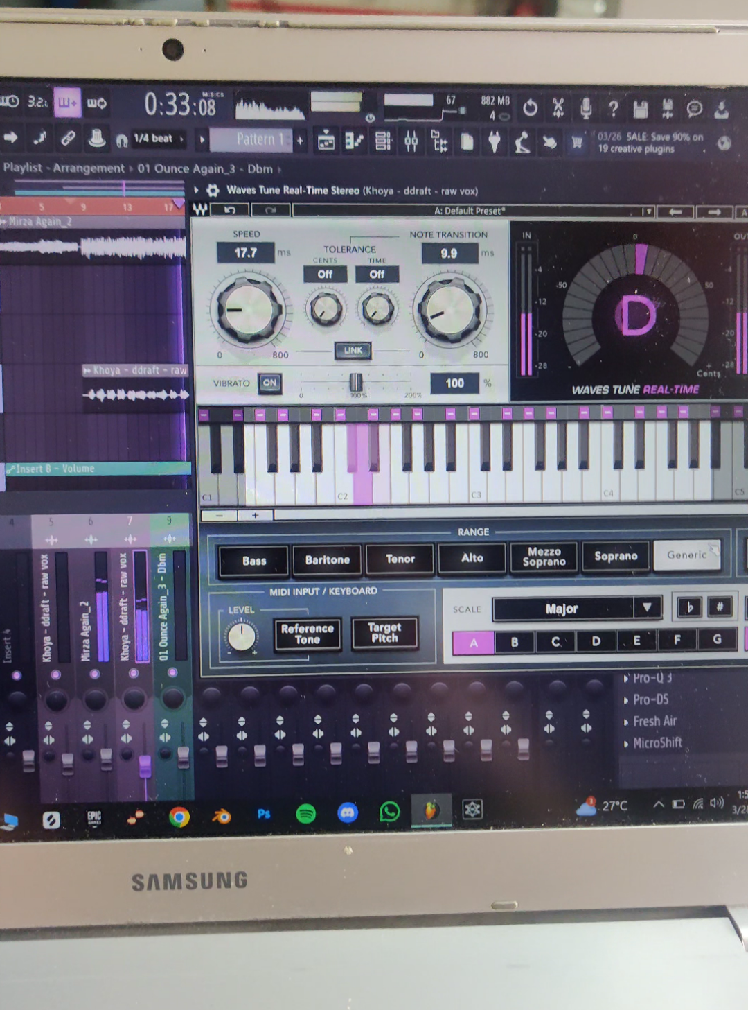Select the Soprano range
The width and height of the screenshot is (748, 1010).
tap(616, 556)
